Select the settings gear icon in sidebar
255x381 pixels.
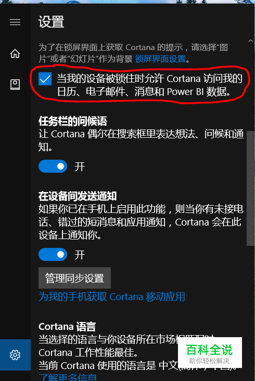15,355
